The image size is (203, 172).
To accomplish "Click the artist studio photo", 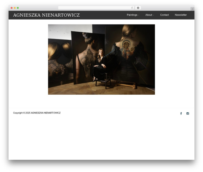I will point(101,59).
